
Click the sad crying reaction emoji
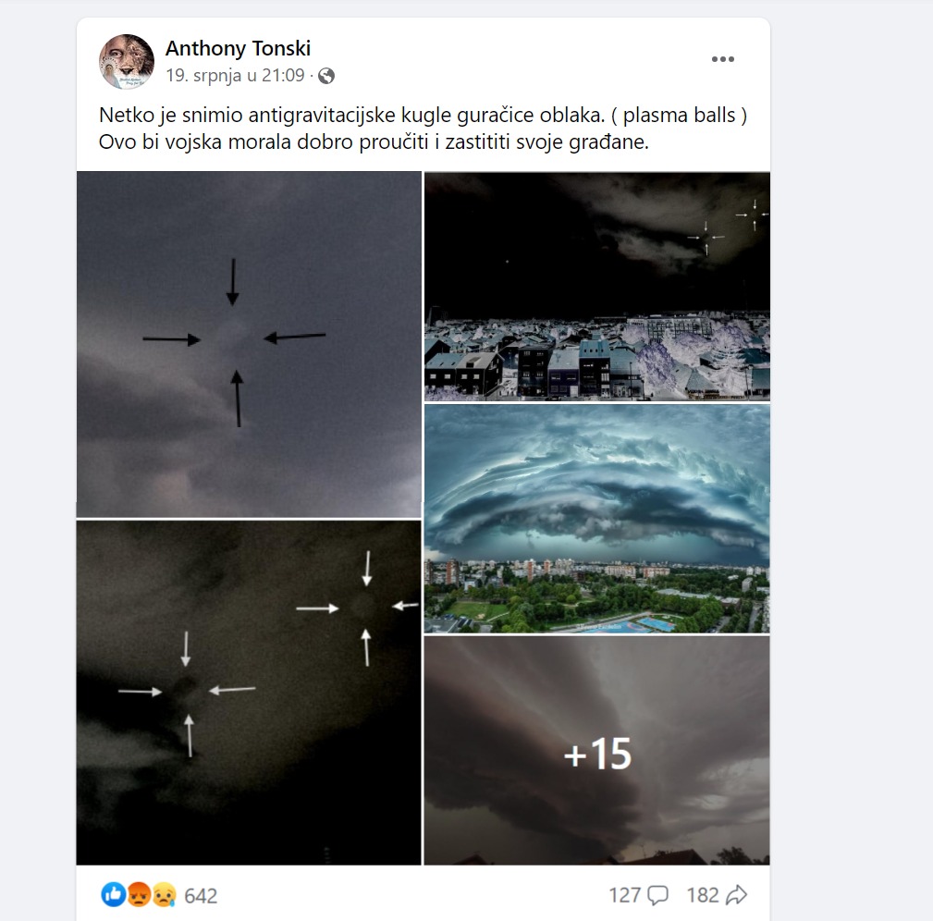click(164, 894)
